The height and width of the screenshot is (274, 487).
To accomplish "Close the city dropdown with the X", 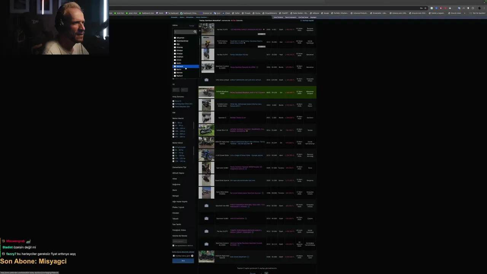I will point(199,31).
